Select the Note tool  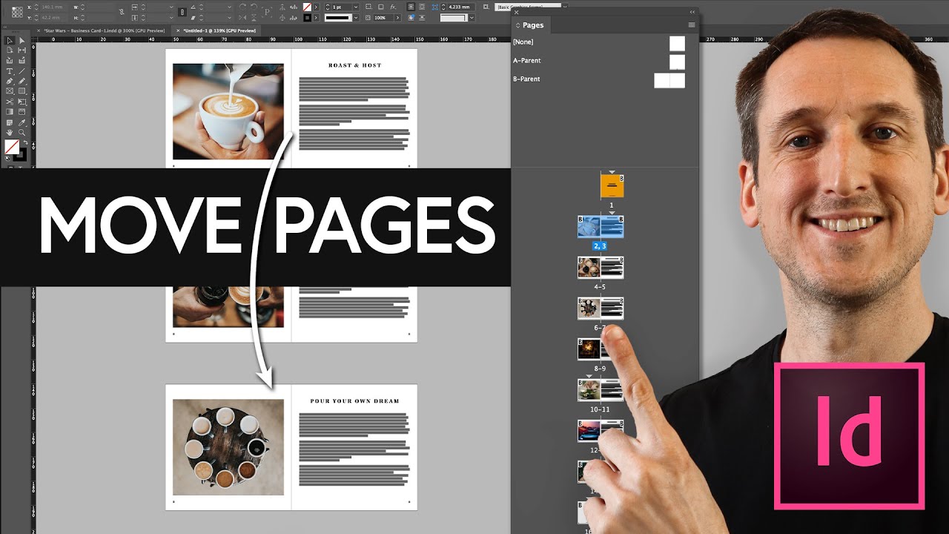(x=10, y=122)
